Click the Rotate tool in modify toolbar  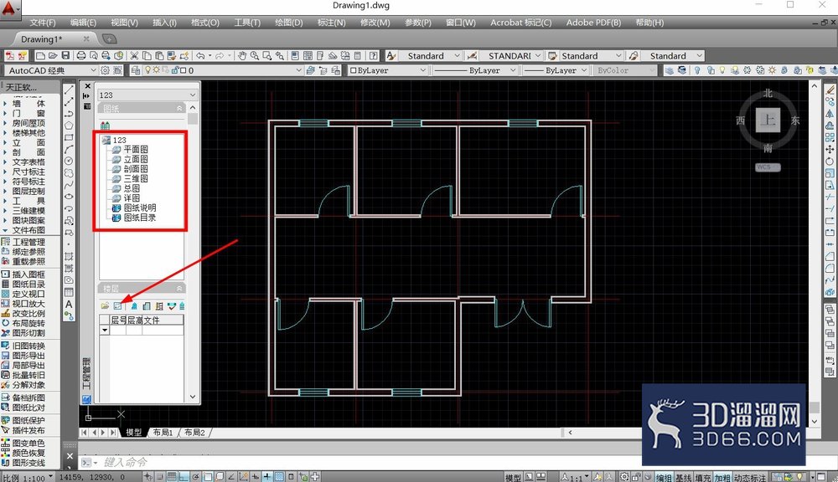[x=830, y=162]
